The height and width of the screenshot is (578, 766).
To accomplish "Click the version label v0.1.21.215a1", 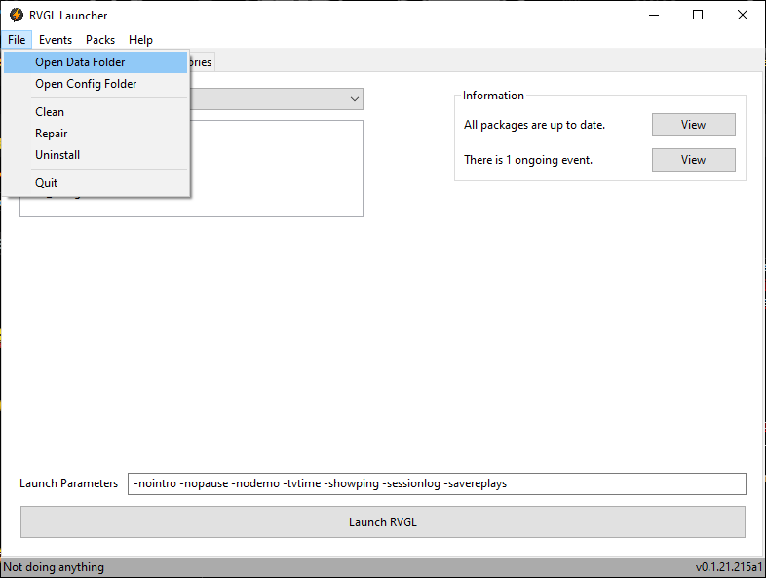I will [x=729, y=567].
